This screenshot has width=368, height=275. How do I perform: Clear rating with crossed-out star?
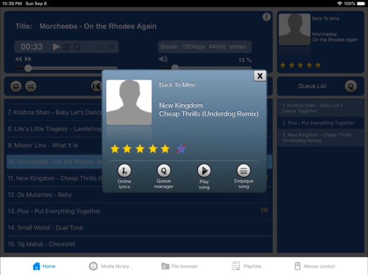(181, 148)
